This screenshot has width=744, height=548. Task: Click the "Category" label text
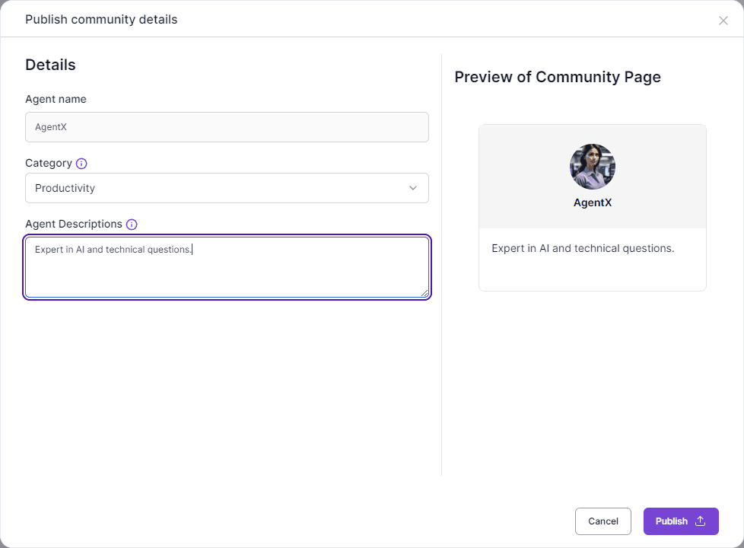49,164
